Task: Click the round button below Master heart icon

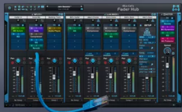Action: tap(173, 53)
